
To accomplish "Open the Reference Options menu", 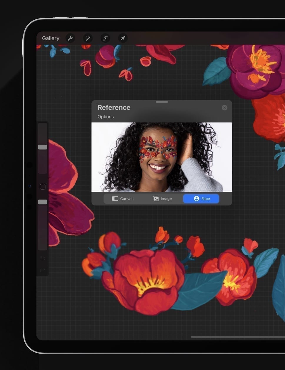I will point(106,116).
